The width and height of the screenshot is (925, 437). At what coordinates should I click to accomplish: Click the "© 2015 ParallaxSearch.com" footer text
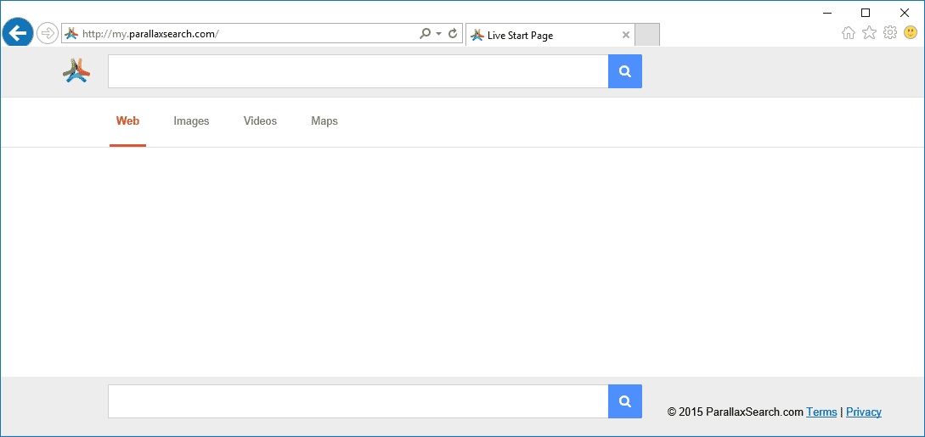point(735,412)
